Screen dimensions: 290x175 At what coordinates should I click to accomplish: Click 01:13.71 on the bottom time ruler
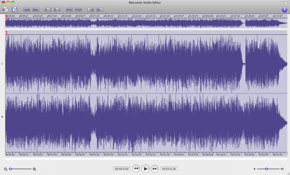(x=123, y=155)
